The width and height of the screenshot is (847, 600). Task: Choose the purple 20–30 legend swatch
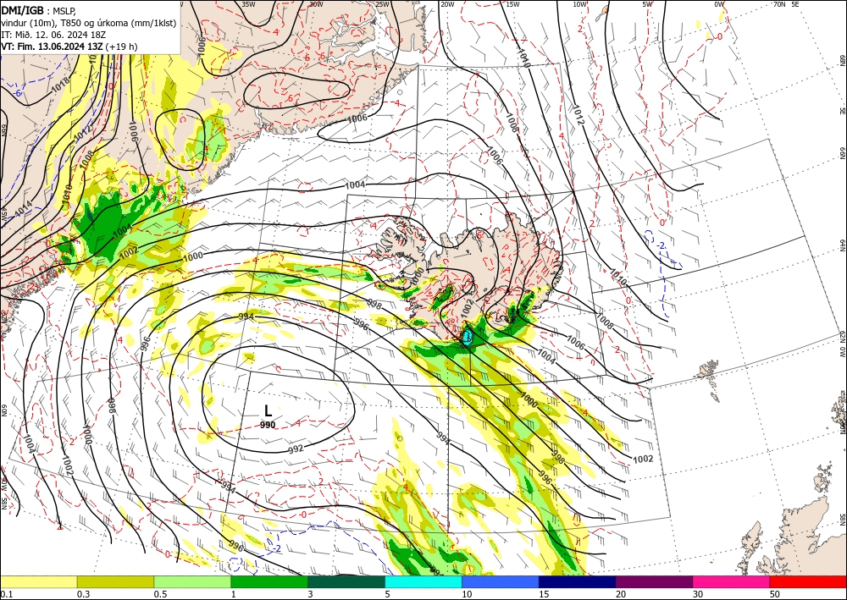tap(654, 581)
